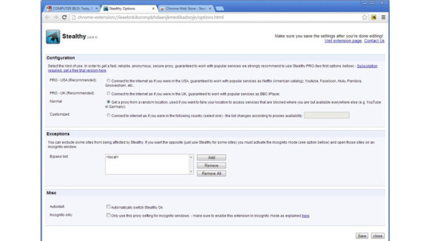Select the PRO - UK radio button
This screenshot has height=241, width=429.
click(x=108, y=93)
